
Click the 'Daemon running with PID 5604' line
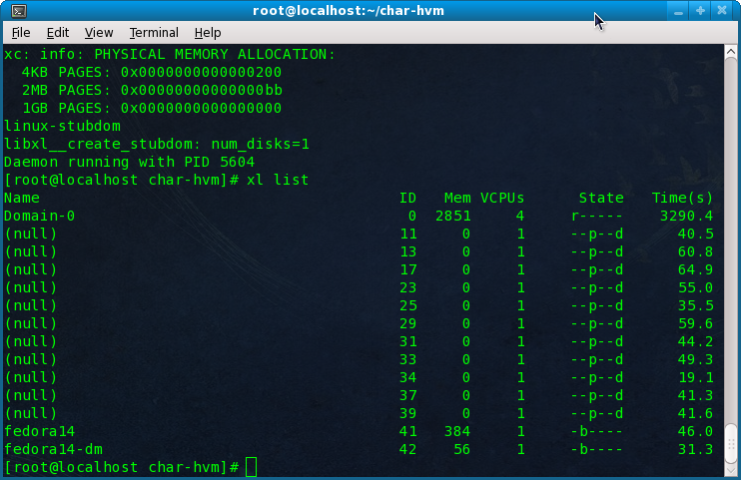click(129, 162)
